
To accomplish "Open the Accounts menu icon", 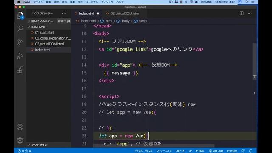I will 20,127.
